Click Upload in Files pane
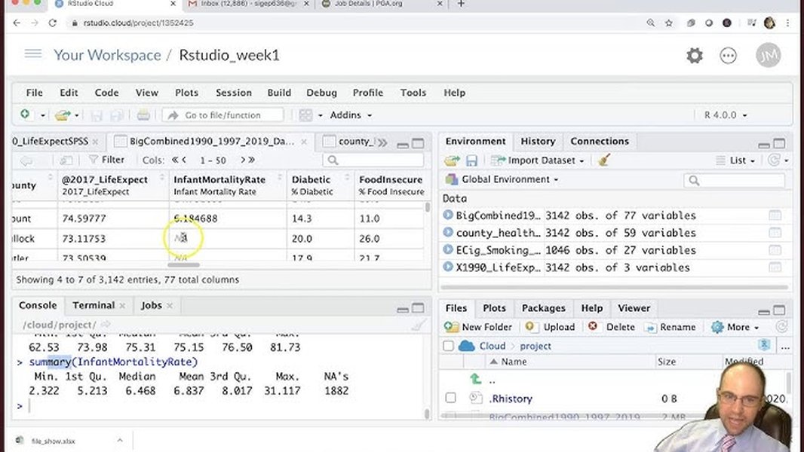The width and height of the screenshot is (804, 452). [550, 327]
